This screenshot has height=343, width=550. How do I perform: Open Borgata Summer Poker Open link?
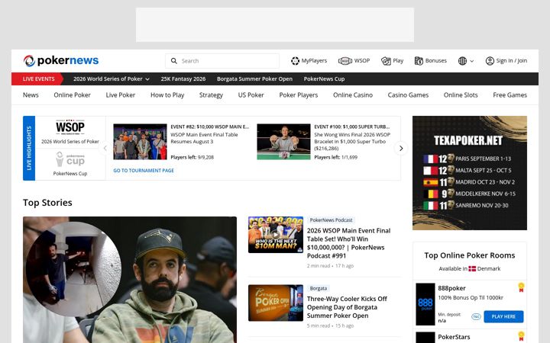pyautogui.click(x=254, y=79)
